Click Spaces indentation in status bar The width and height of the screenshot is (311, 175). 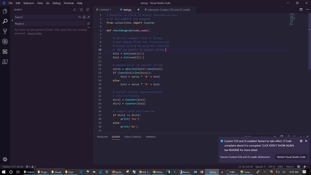(x=260, y=167)
